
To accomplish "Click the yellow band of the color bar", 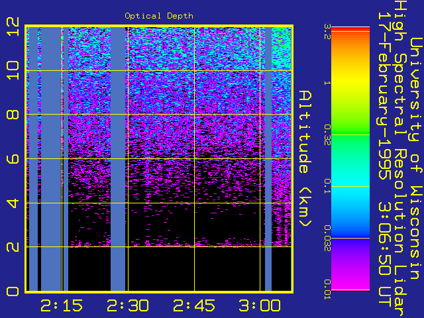I will coord(350,81).
